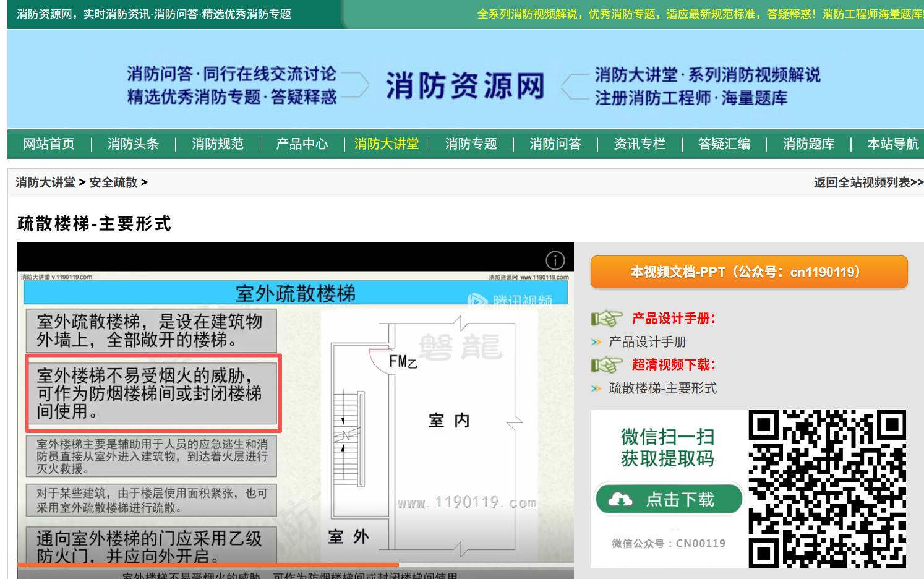
Task: Click the chevron bullet before 产品设计手册 link
Action: click(x=596, y=342)
